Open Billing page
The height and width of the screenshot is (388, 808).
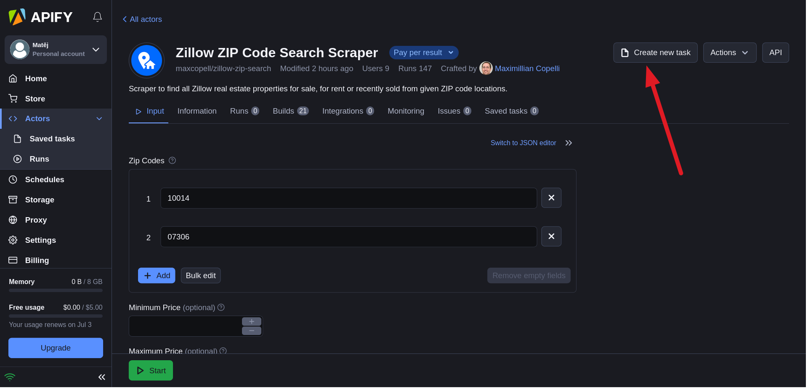click(56, 260)
